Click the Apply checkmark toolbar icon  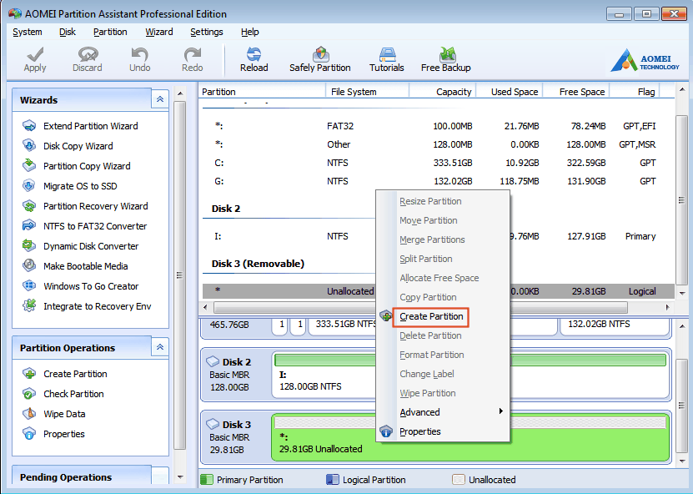click(35, 55)
